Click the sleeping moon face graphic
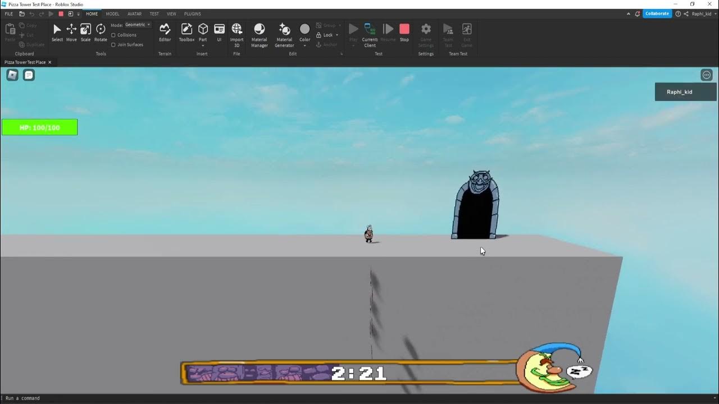This screenshot has width=719, height=404. click(549, 368)
